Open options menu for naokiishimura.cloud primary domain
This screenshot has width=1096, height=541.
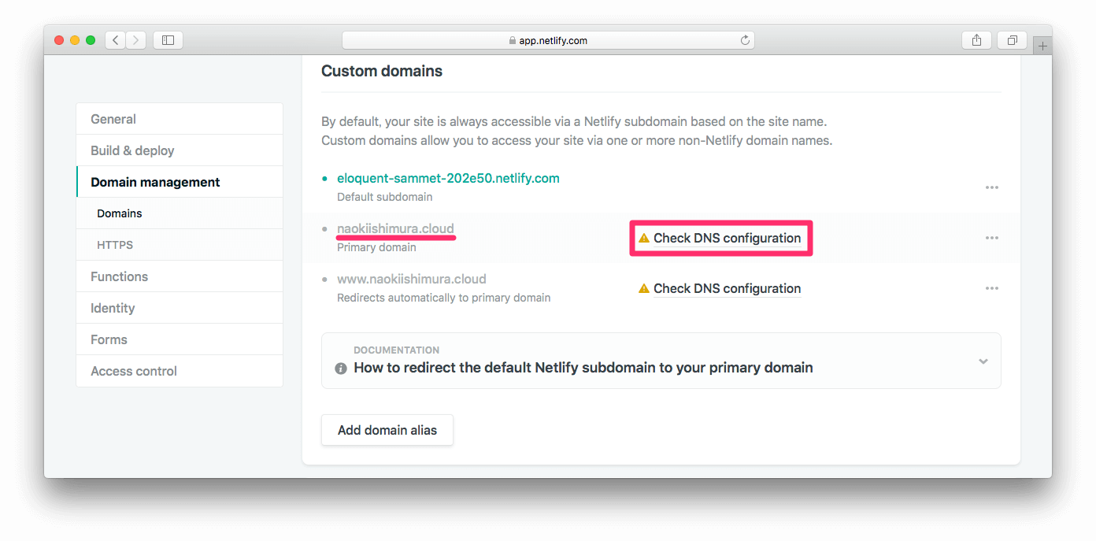tap(992, 238)
